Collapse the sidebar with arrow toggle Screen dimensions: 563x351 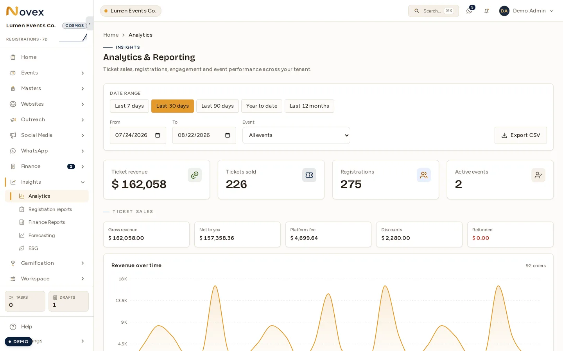[x=90, y=23]
